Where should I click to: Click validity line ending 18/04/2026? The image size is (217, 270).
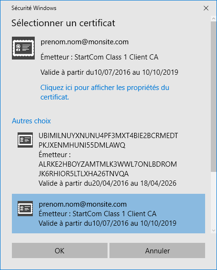tap(108, 183)
